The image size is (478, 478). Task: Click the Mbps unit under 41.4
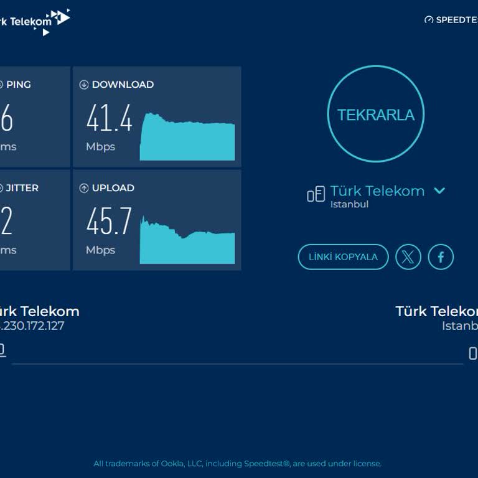[x=101, y=147]
